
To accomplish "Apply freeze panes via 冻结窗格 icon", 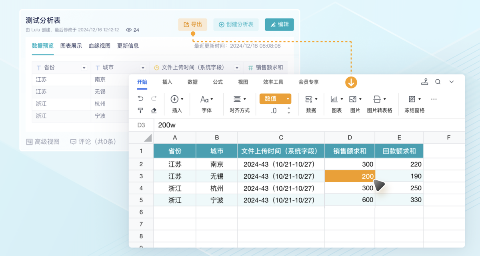I will 412,99.
